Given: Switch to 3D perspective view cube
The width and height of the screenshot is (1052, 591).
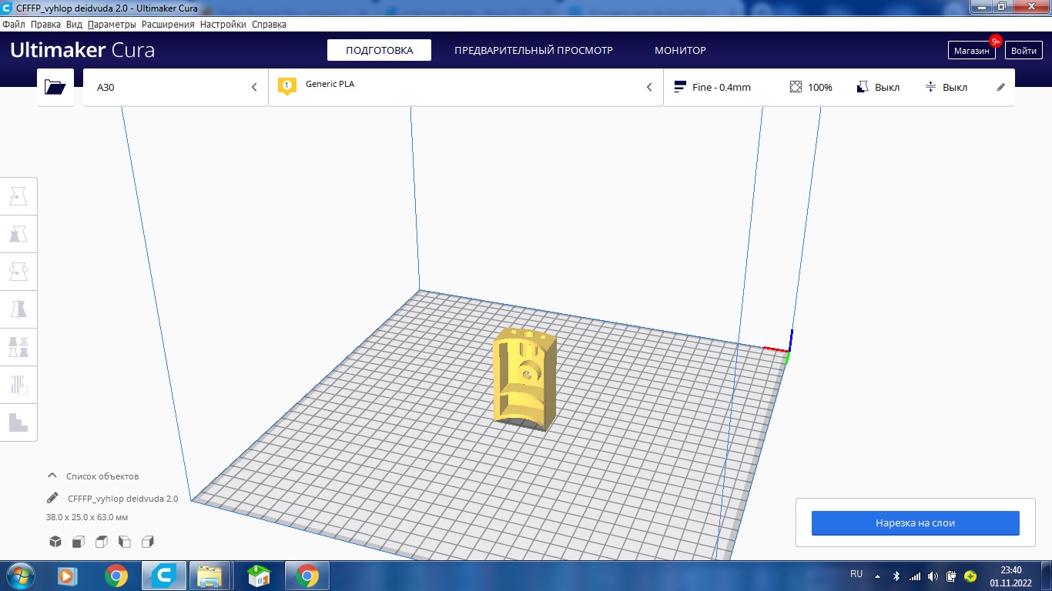Looking at the screenshot, I should coord(55,542).
